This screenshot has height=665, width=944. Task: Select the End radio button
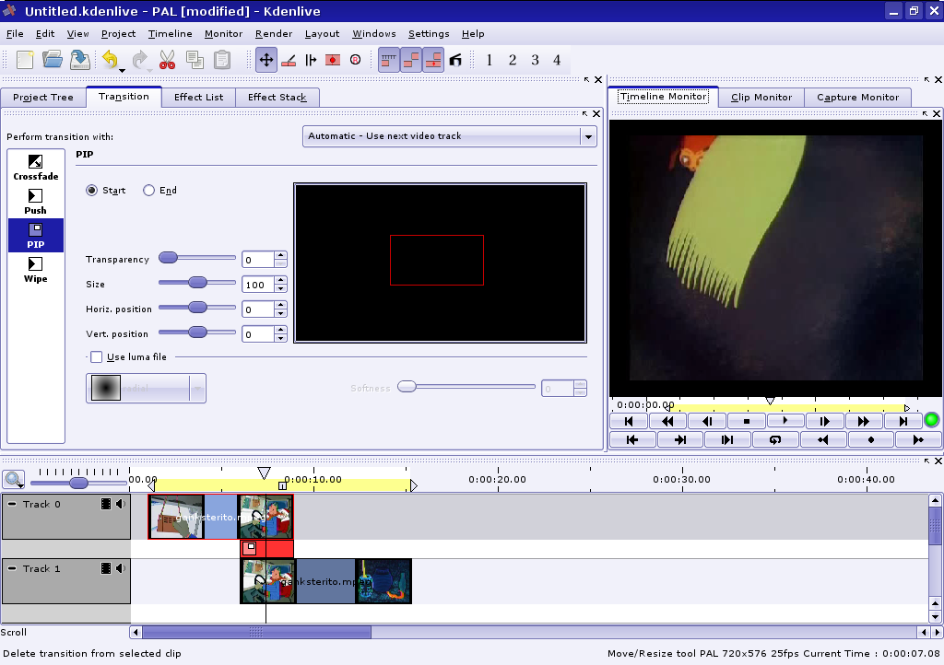click(x=149, y=191)
